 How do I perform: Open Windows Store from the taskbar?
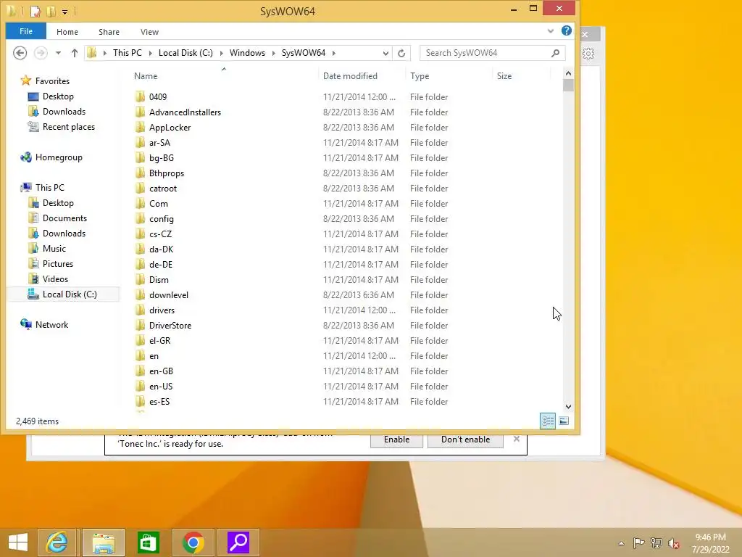click(x=148, y=542)
